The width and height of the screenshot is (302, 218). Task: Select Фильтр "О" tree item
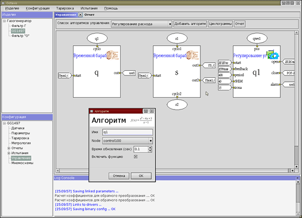(20, 36)
